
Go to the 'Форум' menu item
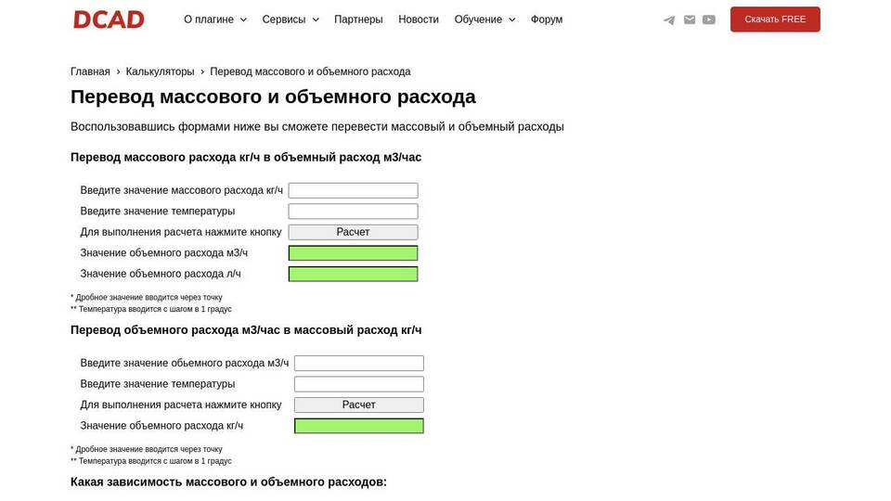coord(547,19)
